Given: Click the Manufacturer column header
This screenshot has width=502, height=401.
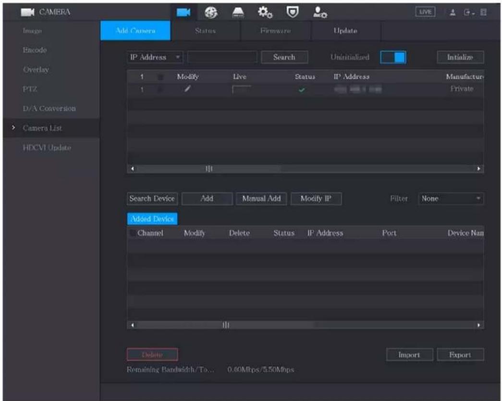Looking at the screenshot, I should 465,76.
